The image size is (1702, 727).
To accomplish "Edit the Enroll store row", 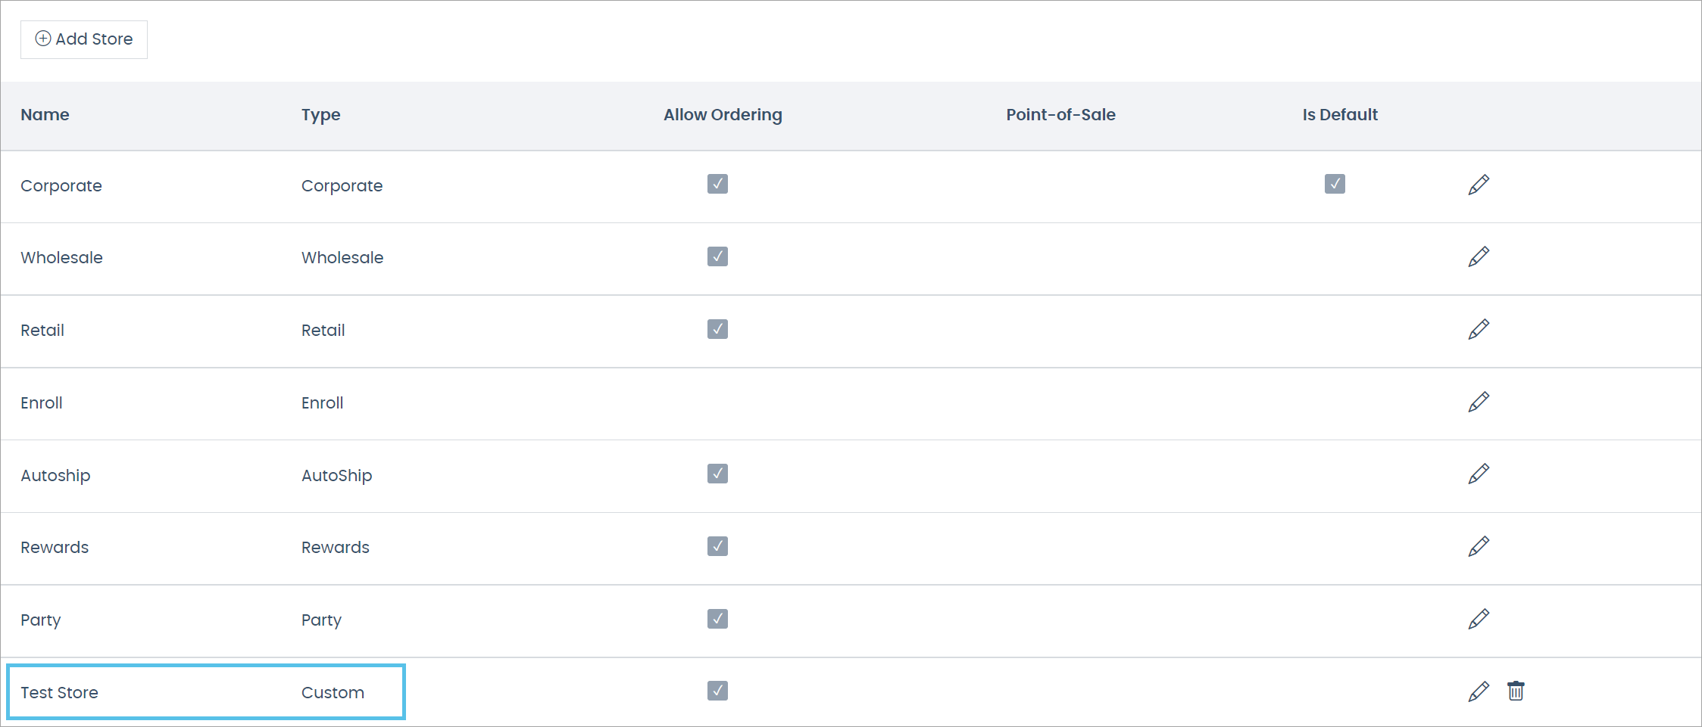I will [x=1478, y=402].
